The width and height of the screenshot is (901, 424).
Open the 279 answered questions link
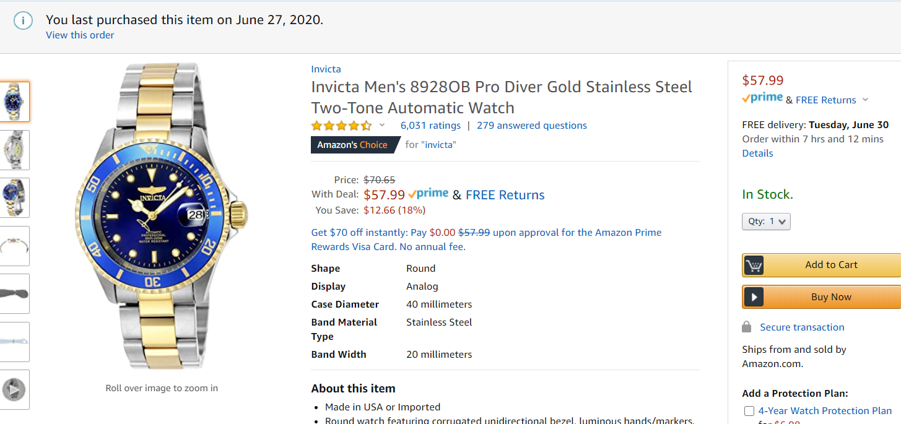coord(531,126)
